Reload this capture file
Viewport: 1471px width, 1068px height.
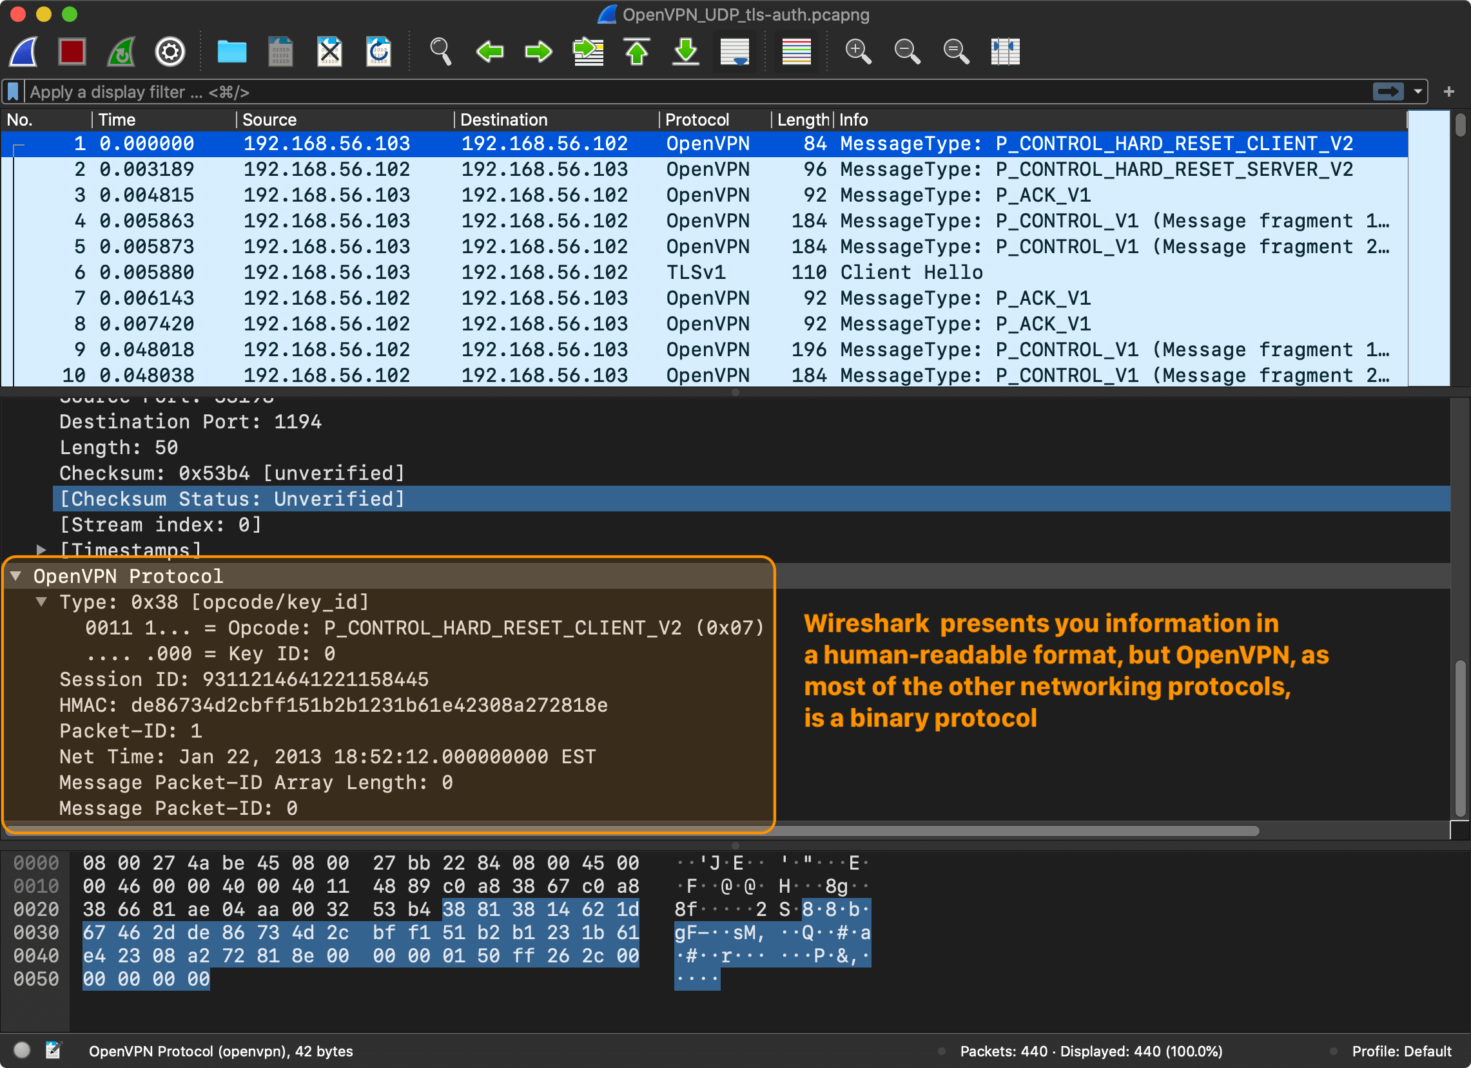pyautogui.click(x=379, y=52)
